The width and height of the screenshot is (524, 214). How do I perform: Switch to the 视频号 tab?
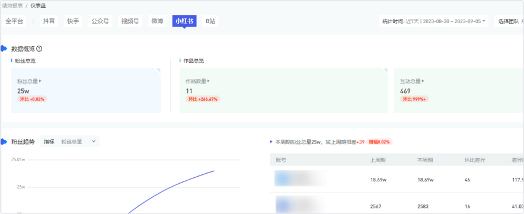(130, 21)
